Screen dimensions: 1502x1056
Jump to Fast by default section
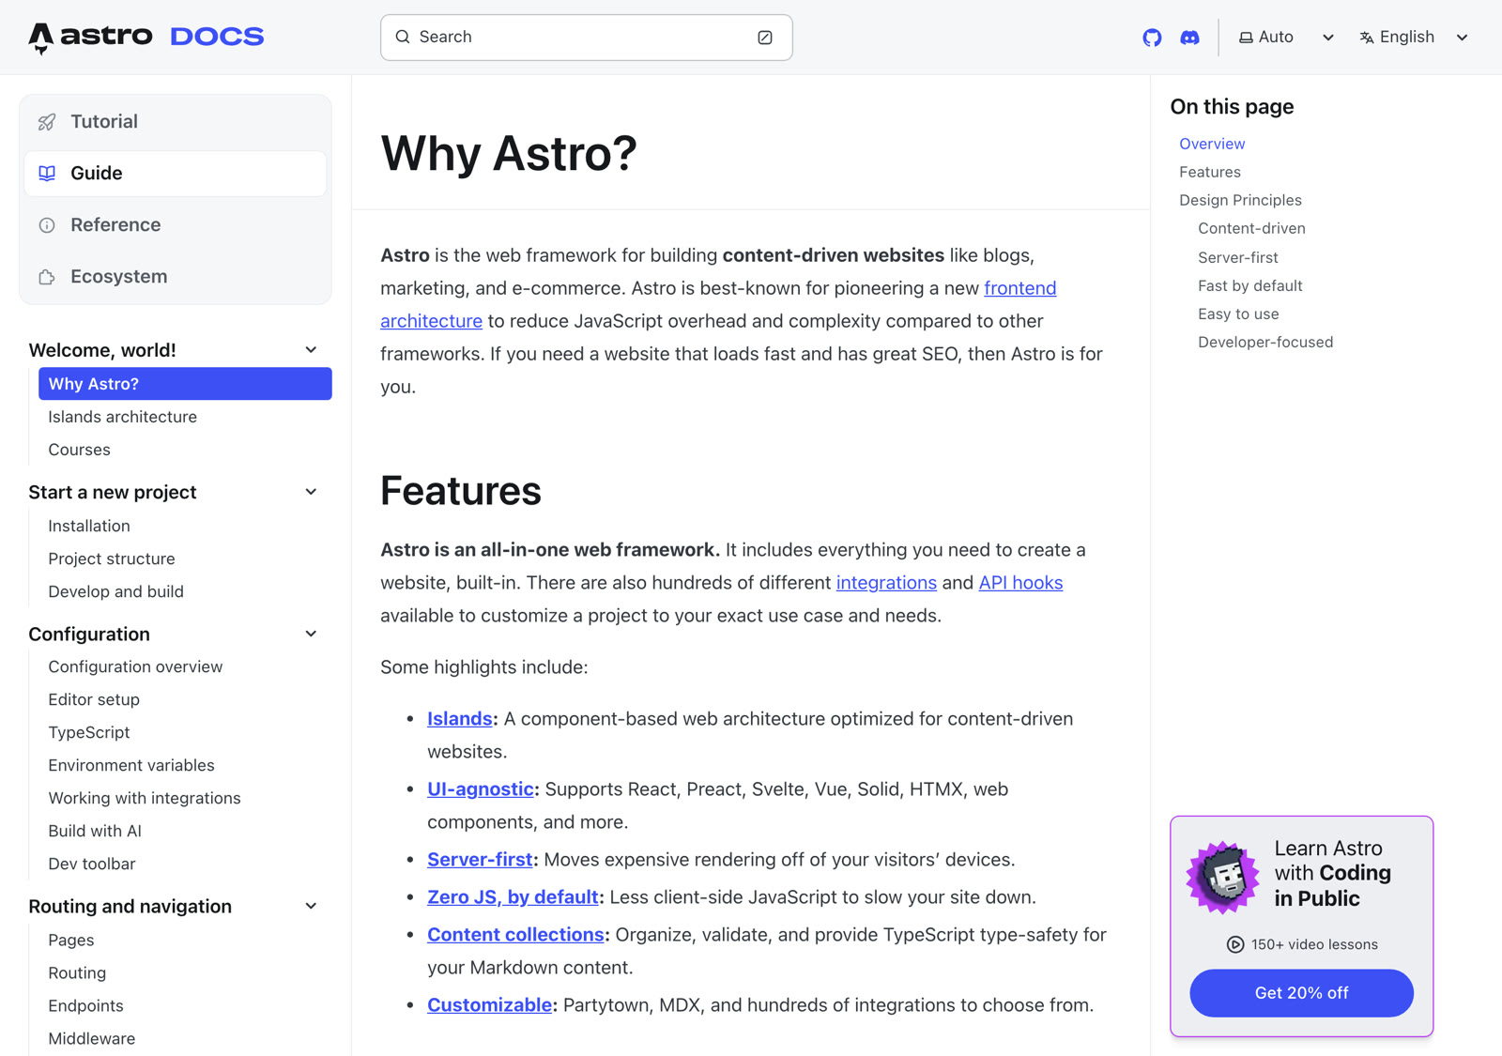pos(1250,285)
